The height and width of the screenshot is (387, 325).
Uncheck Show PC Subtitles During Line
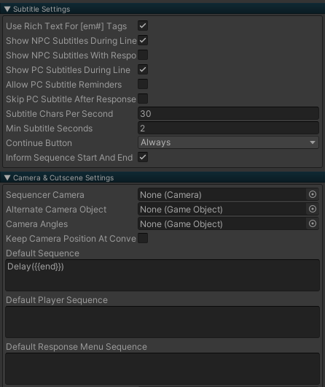(x=143, y=69)
